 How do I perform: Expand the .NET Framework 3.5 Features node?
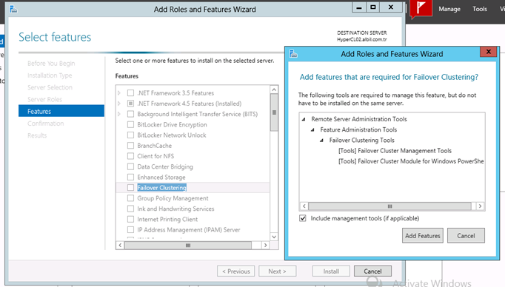[119, 93]
